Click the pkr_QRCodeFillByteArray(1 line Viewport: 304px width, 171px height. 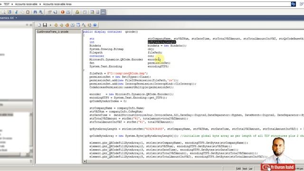tap(169, 142)
